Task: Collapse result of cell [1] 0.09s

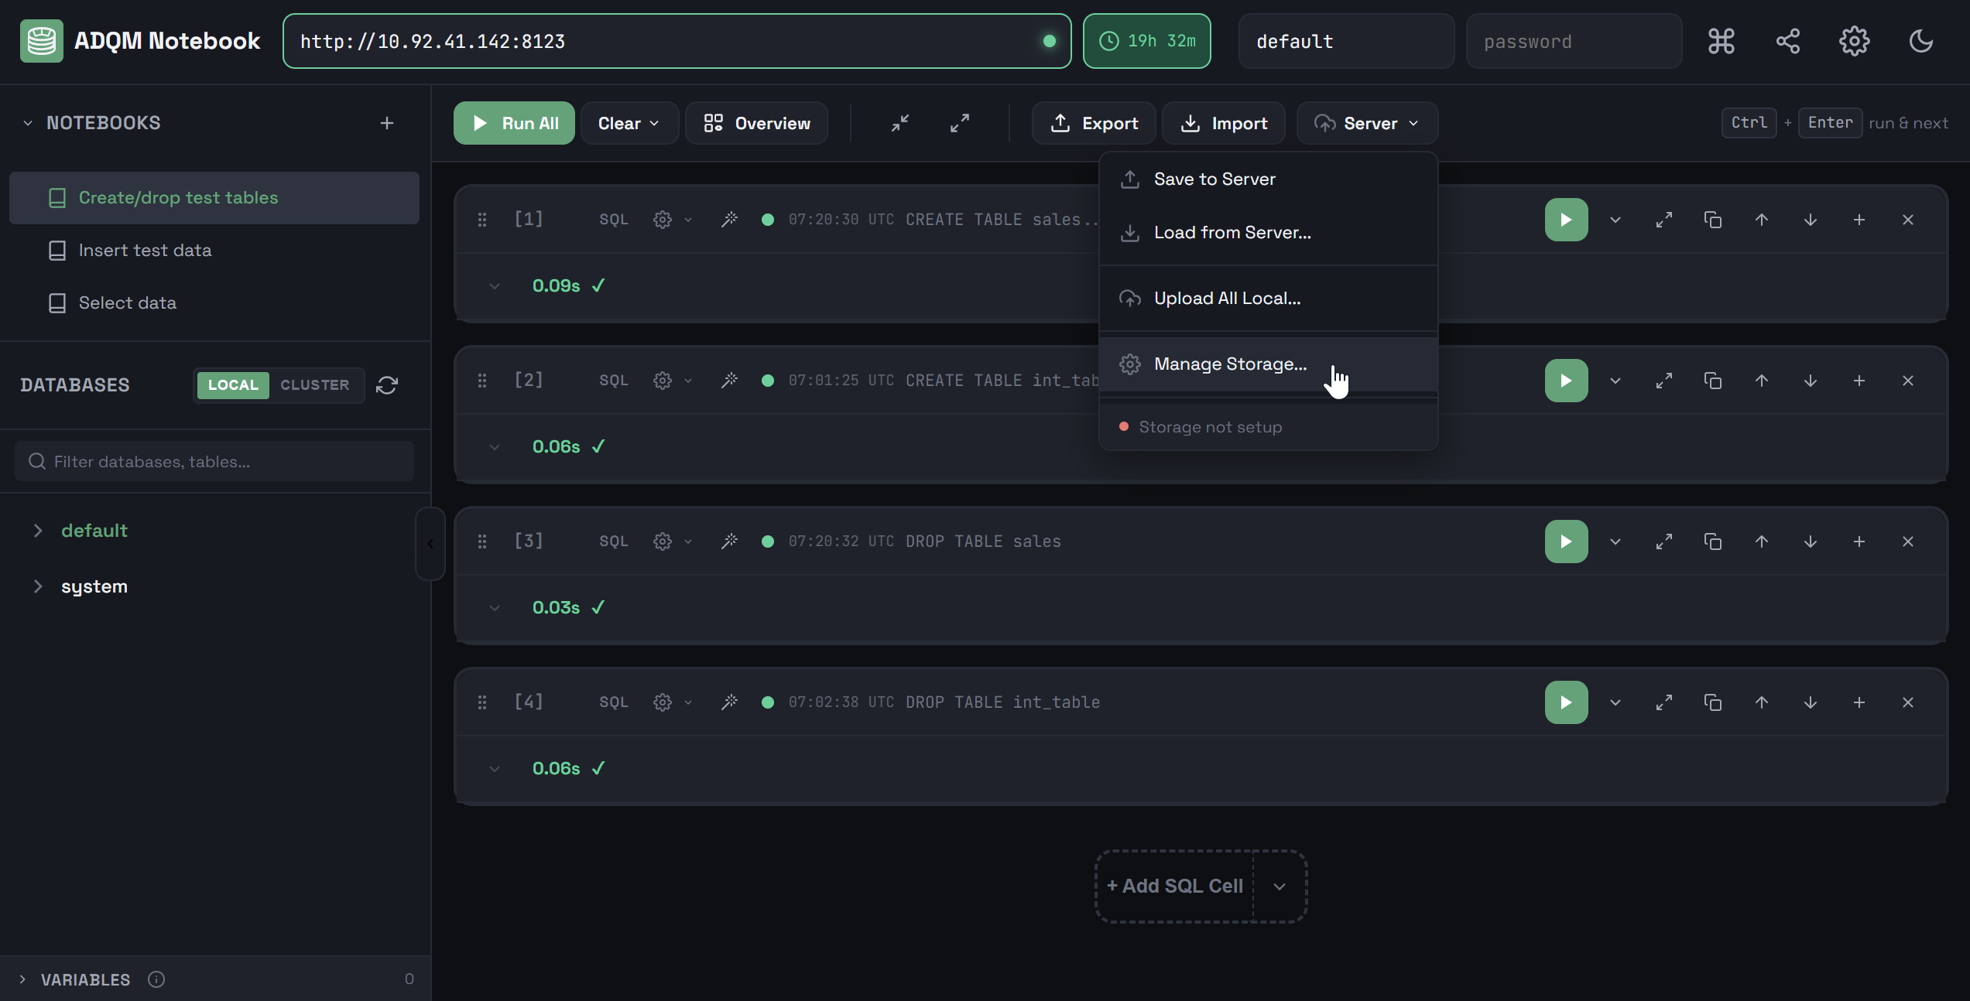Action: pyautogui.click(x=495, y=286)
